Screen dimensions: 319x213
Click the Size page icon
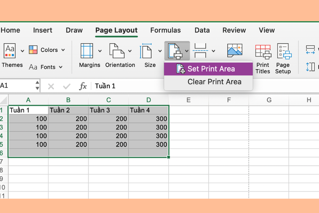click(x=146, y=51)
